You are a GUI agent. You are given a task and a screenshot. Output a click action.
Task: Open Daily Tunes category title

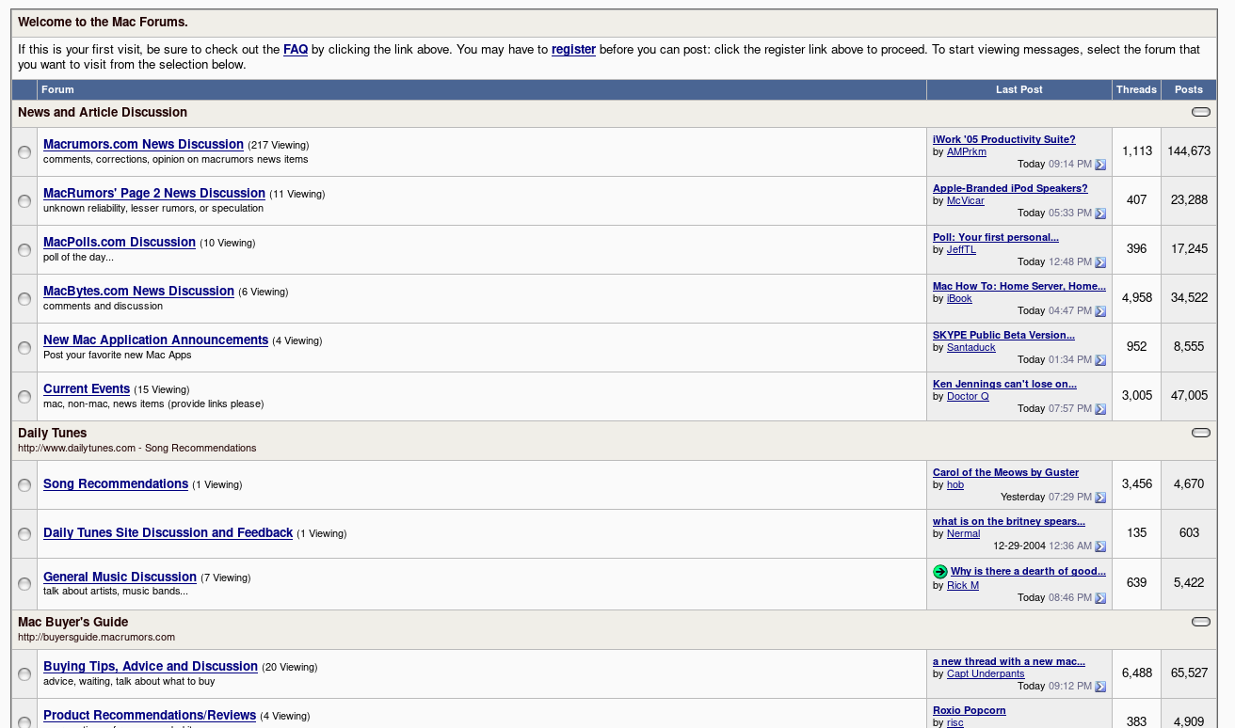pyautogui.click(x=52, y=433)
